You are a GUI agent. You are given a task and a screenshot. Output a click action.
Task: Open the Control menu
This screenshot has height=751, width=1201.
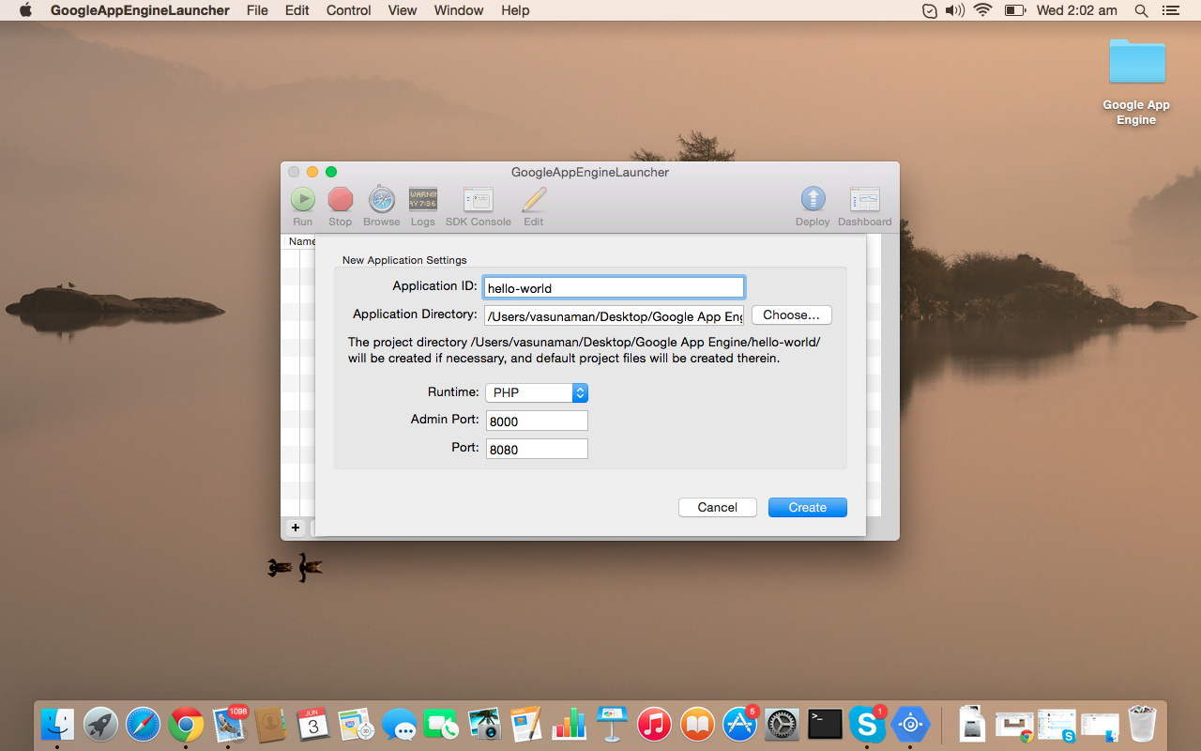pyautogui.click(x=348, y=10)
